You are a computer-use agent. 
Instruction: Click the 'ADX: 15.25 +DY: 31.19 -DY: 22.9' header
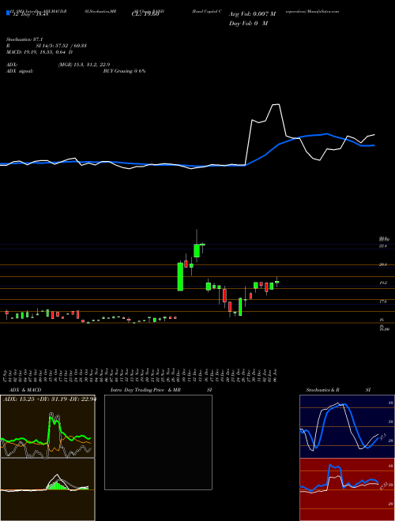pos(50,399)
